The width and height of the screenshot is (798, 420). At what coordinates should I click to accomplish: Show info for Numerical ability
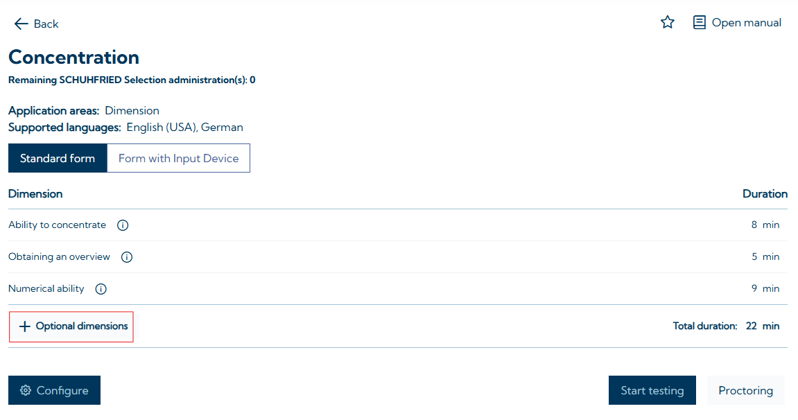[101, 289]
